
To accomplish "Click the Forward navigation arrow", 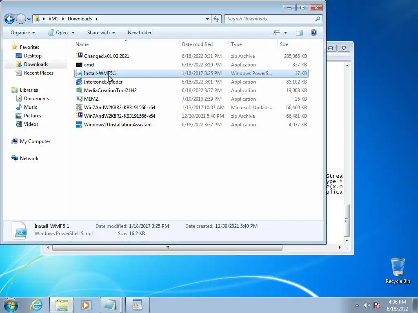I will (21, 19).
